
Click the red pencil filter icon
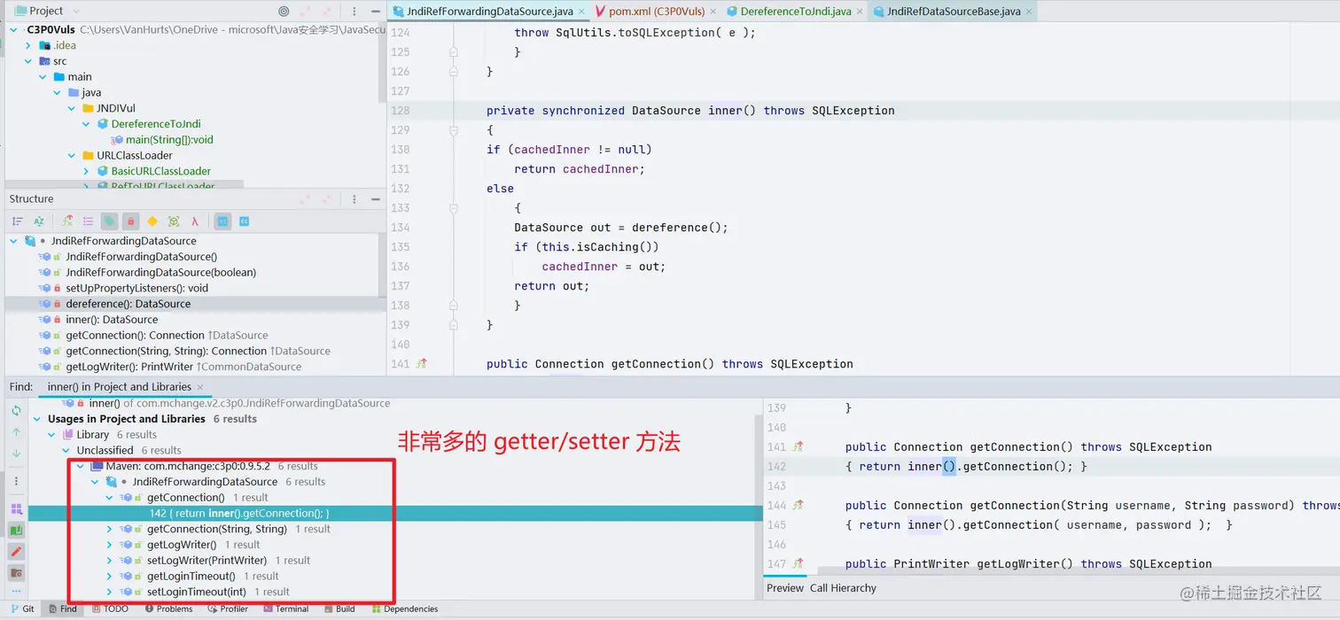(x=16, y=552)
